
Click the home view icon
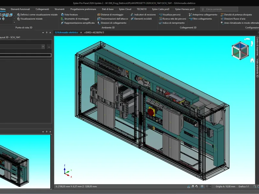point(252,60)
